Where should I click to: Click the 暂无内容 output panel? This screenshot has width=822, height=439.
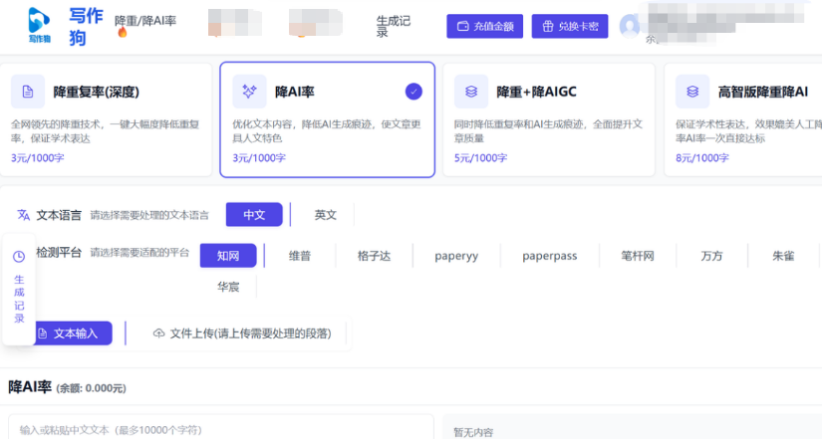pyautogui.click(x=633, y=427)
